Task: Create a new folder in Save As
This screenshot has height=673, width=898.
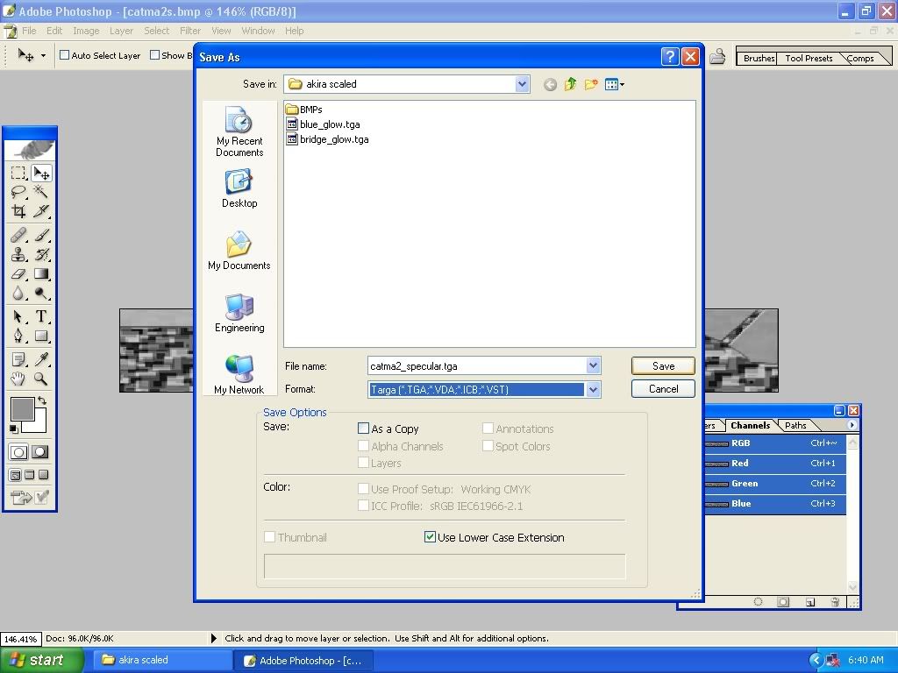Action: coord(591,85)
